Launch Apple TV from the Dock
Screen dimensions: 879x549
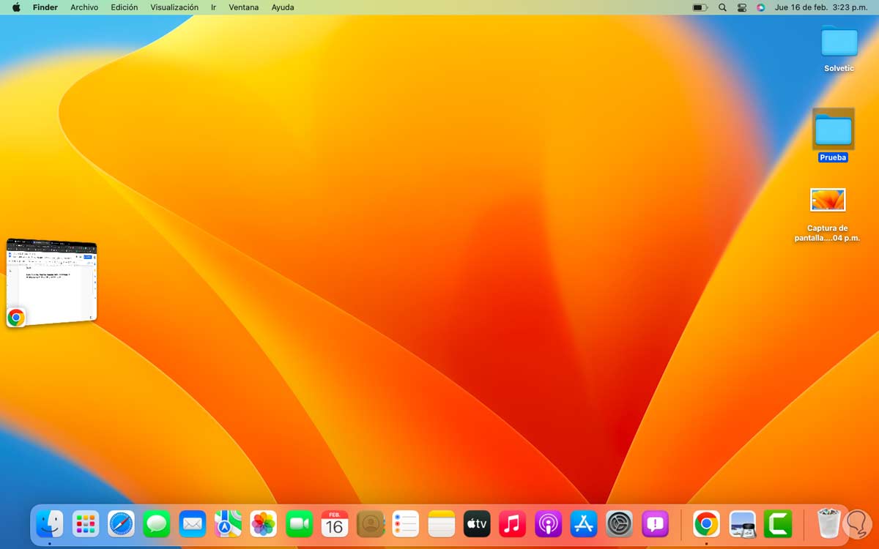click(478, 524)
